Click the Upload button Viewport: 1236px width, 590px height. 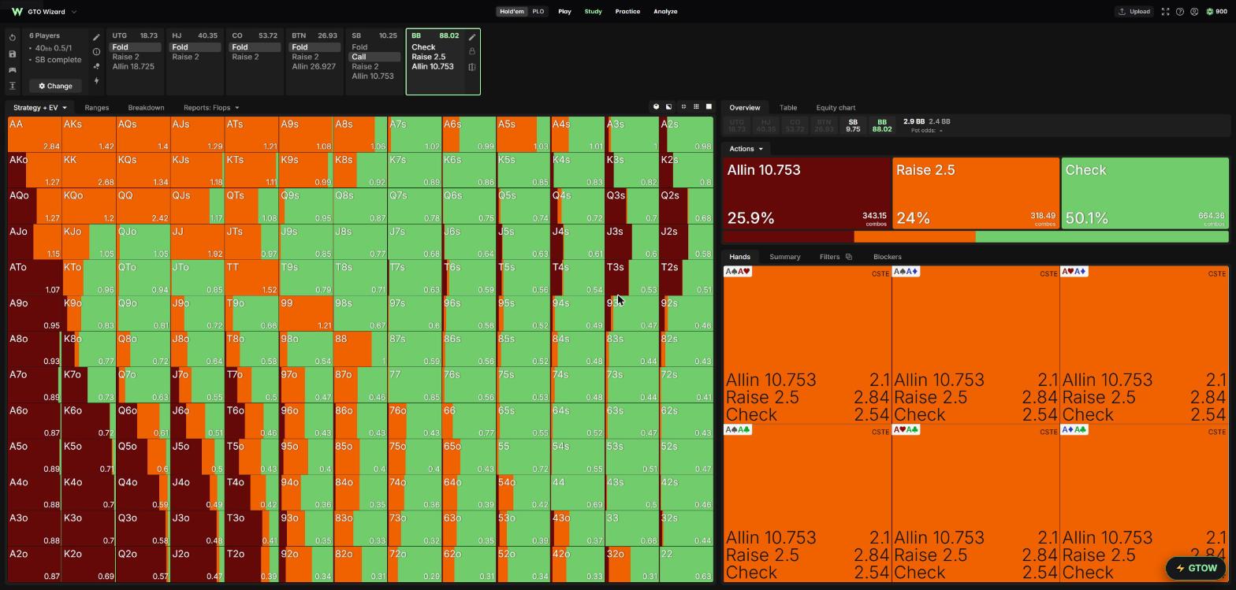click(1134, 12)
